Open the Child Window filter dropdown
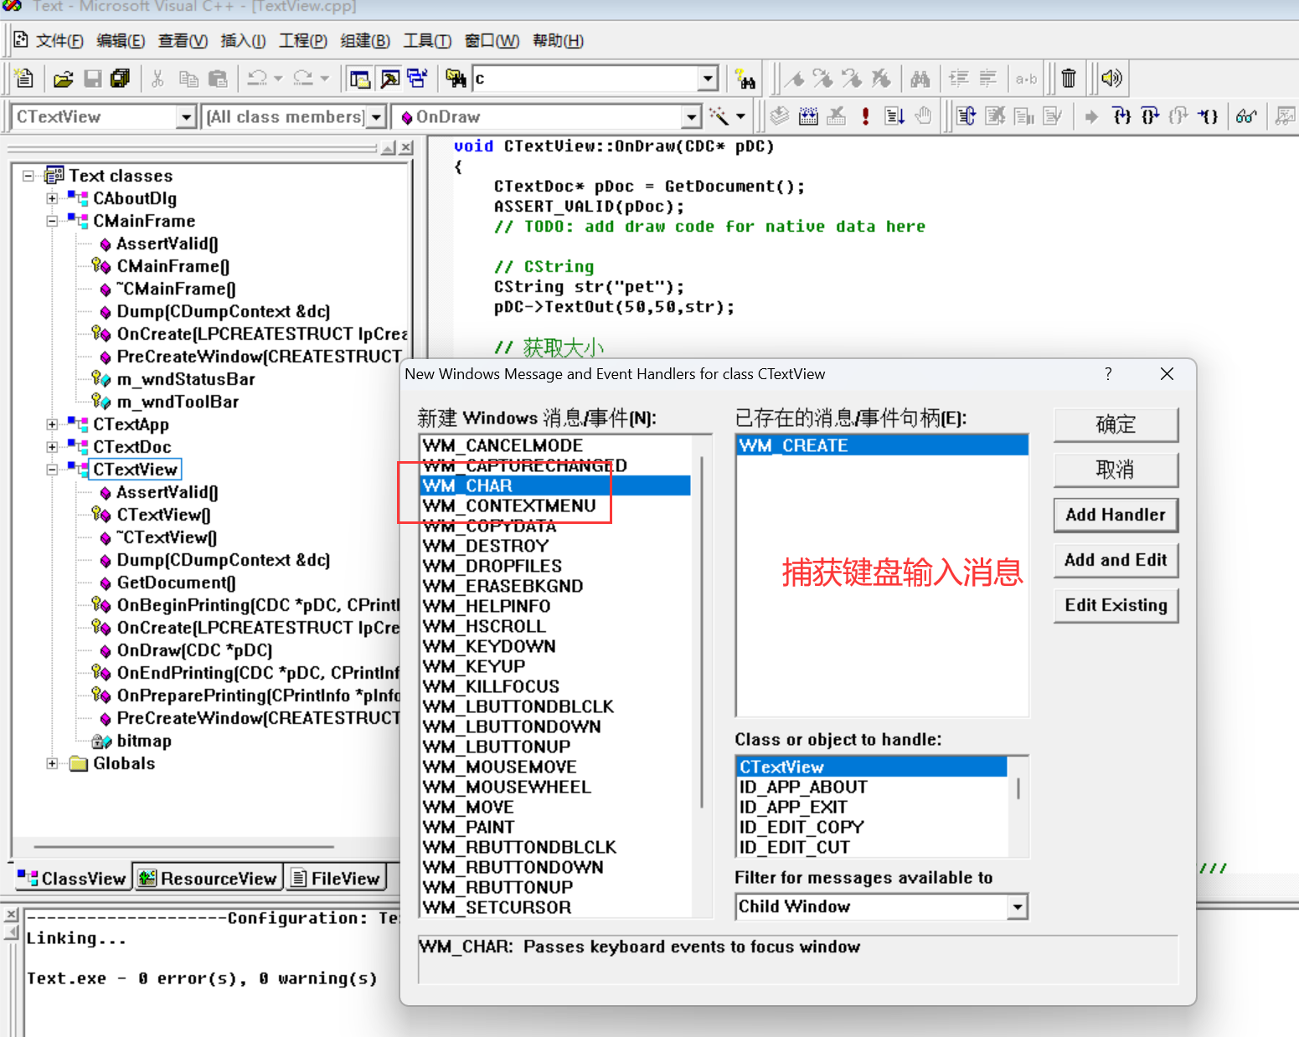Screen dimensions: 1299x1037 coord(1018,906)
